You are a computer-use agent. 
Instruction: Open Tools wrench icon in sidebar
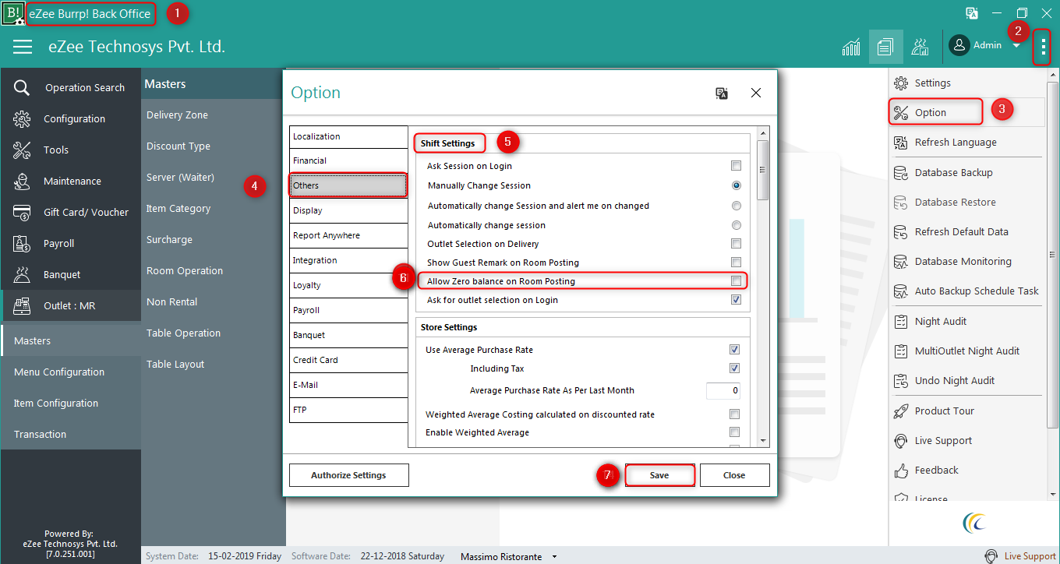(22, 150)
